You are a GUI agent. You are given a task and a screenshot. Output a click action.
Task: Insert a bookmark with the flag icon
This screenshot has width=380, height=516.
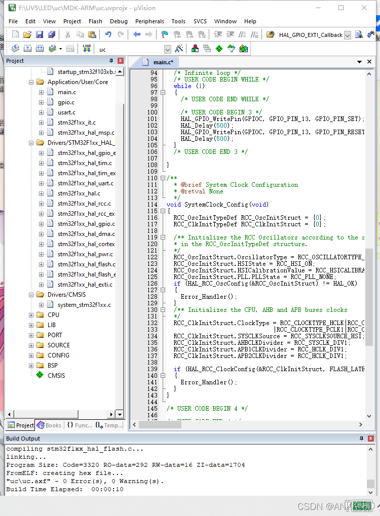[165, 34]
